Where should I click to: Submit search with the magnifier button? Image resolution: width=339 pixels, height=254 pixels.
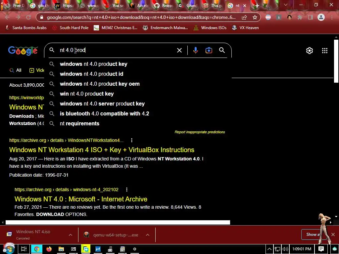pos(222,50)
